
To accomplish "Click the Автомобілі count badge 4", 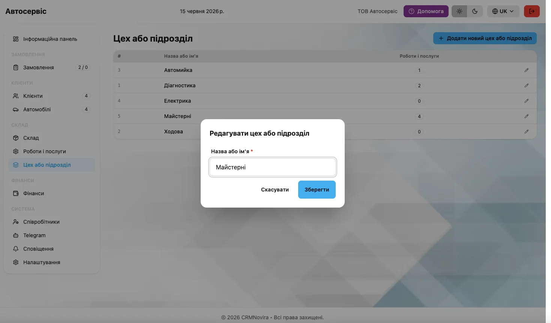I will point(86,109).
